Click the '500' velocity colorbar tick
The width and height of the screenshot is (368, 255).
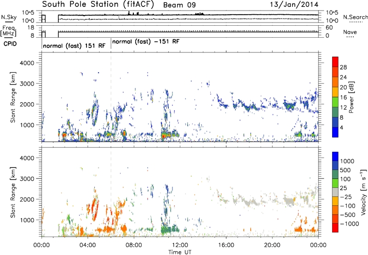[x=345, y=170]
